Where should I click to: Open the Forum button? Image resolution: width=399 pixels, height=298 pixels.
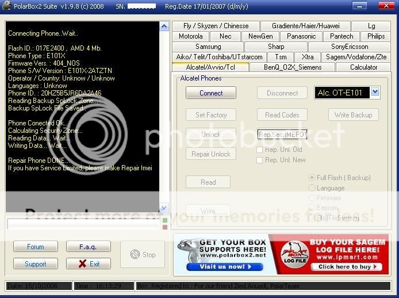tap(36, 247)
